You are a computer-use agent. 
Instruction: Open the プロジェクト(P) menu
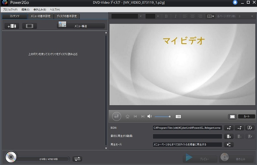[x=10, y=9]
